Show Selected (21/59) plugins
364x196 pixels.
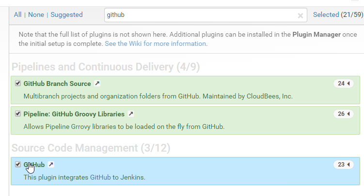pyautogui.click(x=338, y=14)
